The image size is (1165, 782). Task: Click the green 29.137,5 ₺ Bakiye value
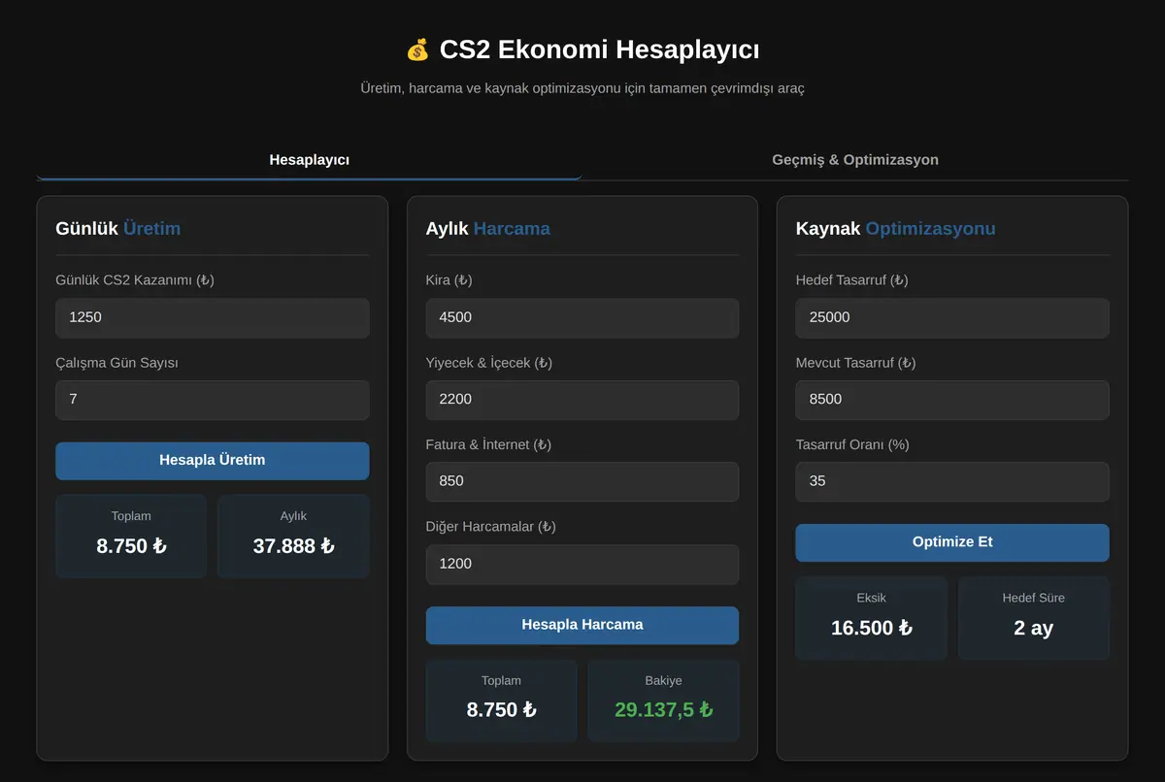pyautogui.click(x=663, y=710)
